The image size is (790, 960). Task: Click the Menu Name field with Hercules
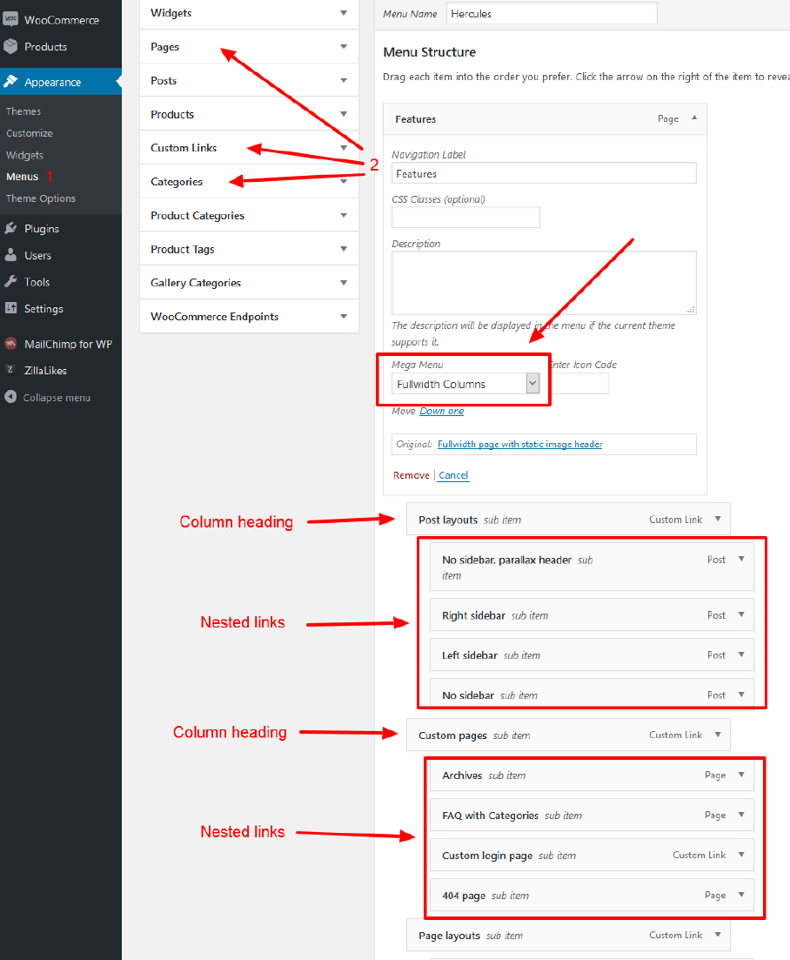pyautogui.click(x=552, y=13)
